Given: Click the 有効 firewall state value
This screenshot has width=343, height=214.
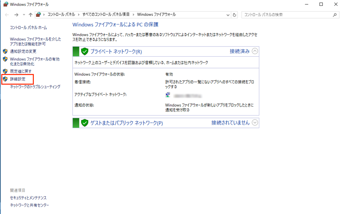Looking at the screenshot, I should [169, 74].
